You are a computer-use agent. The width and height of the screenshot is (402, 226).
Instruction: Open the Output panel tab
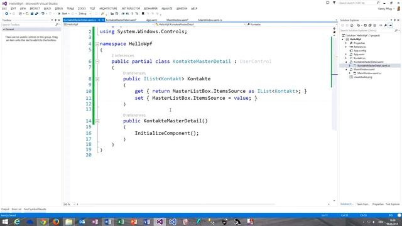(5, 209)
